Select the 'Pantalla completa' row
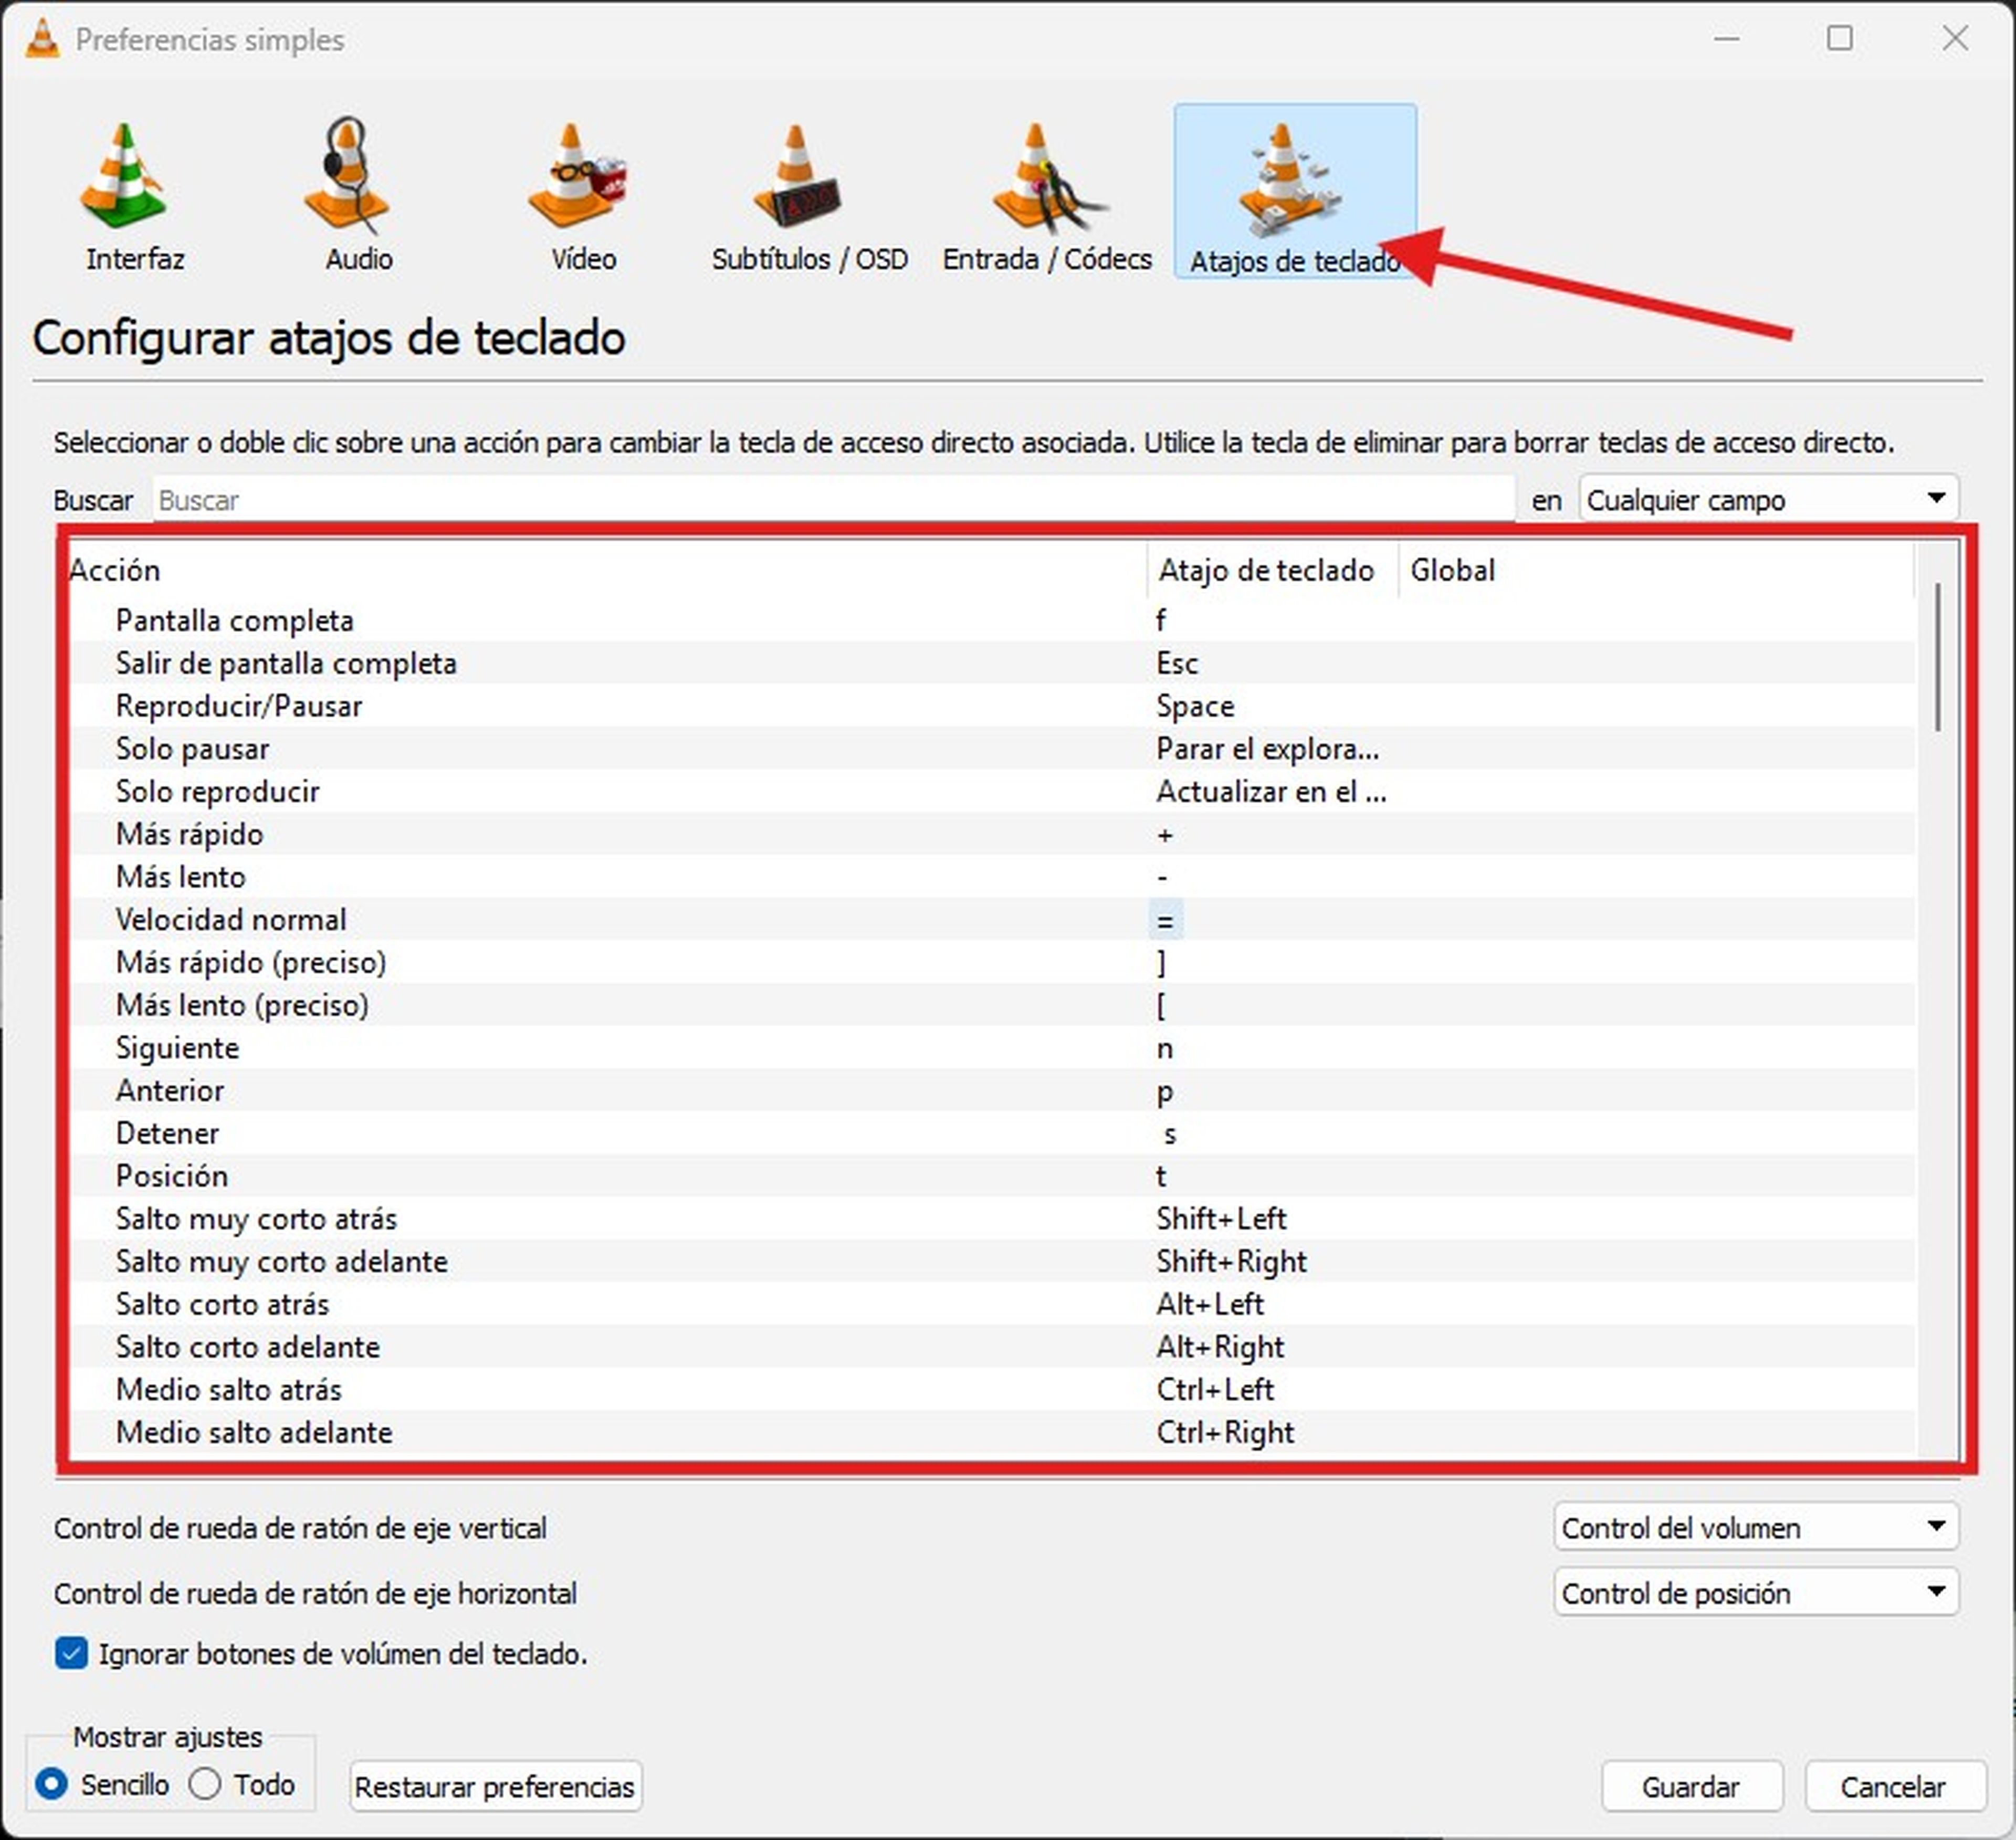The image size is (2016, 1840). tap(992, 620)
